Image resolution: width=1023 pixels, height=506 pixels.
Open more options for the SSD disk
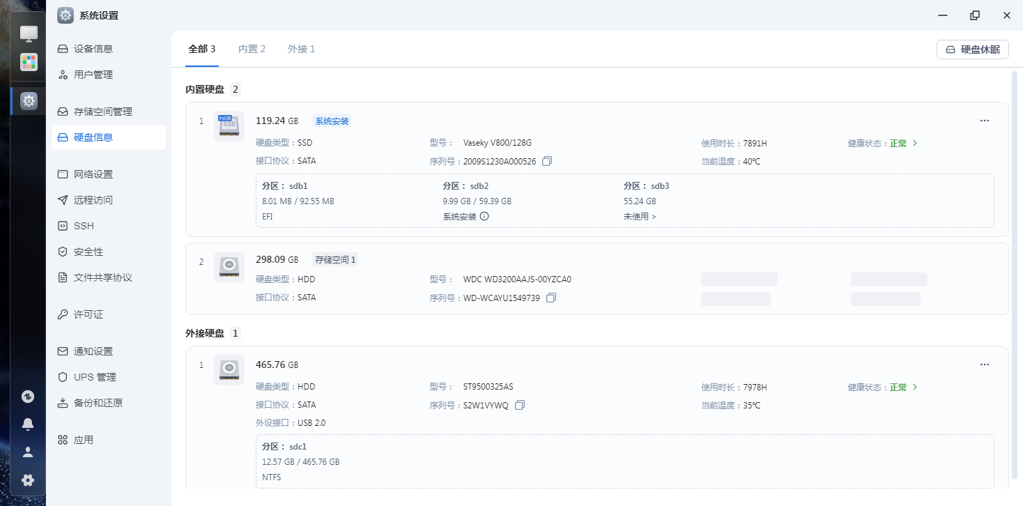pos(984,120)
